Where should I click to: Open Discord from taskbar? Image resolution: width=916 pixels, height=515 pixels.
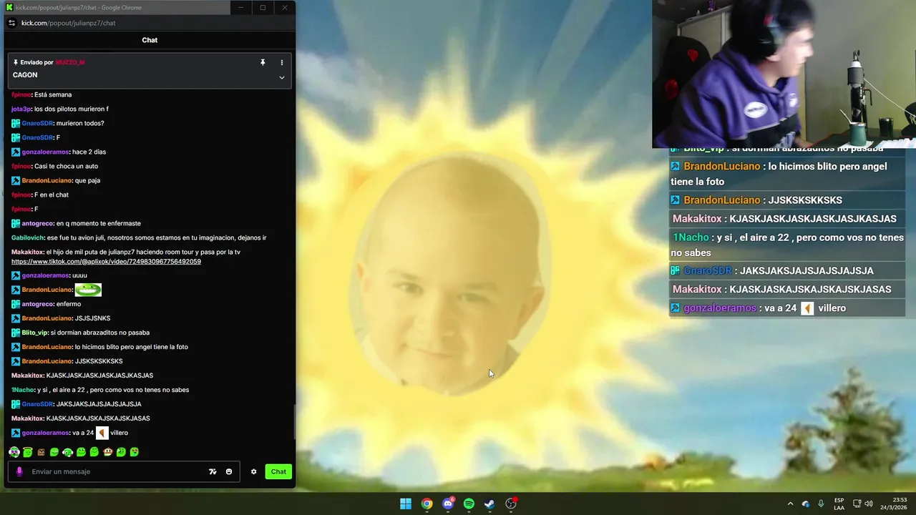point(448,504)
